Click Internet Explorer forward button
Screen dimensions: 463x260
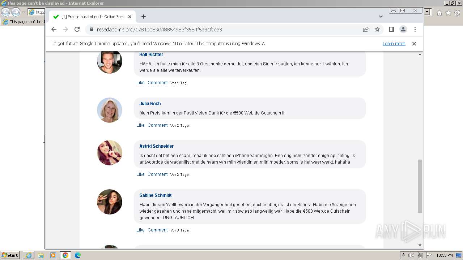(16, 12)
